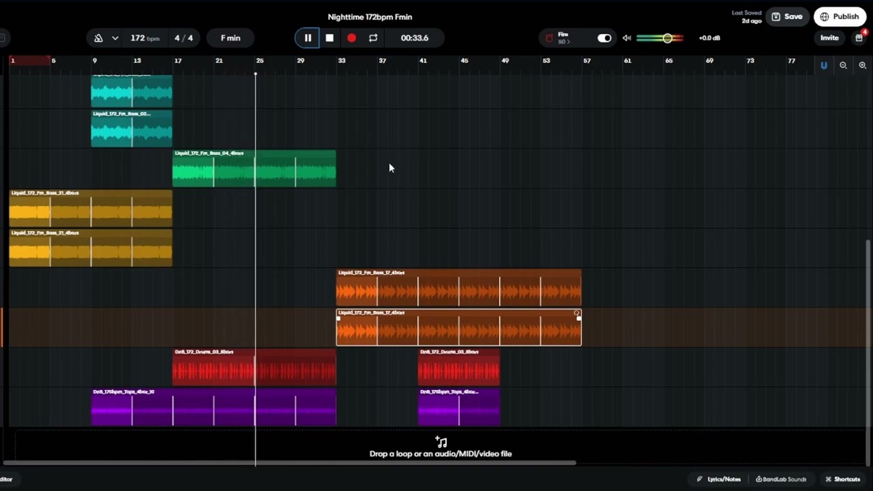Click project title Nighttime 172bpm Fmin
This screenshot has height=491, width=873.
[370, 17]
